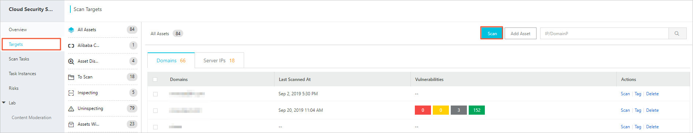Viewport: 693px width, 133px height.
Task: Check the first domain row checkbox
Action: 155,94
